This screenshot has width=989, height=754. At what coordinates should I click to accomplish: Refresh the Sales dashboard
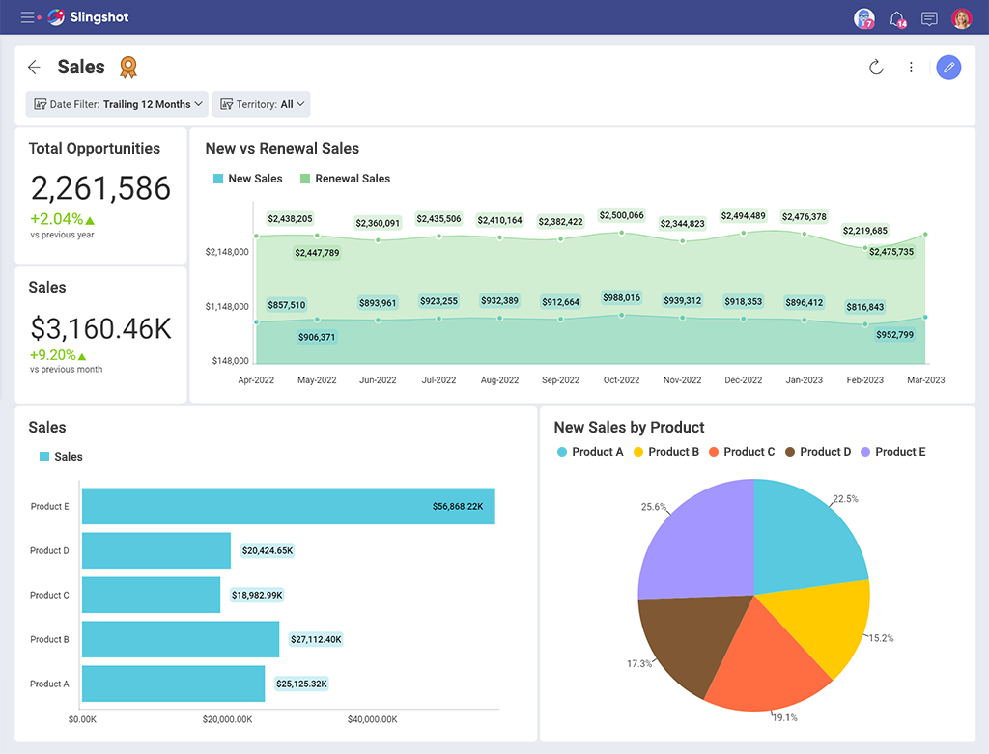(876, 68)
